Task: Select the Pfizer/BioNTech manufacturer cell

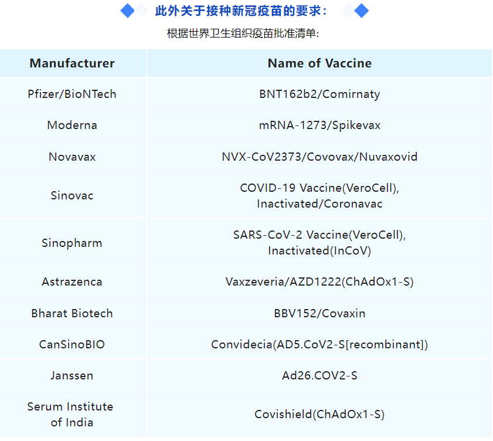Action: 72,94
